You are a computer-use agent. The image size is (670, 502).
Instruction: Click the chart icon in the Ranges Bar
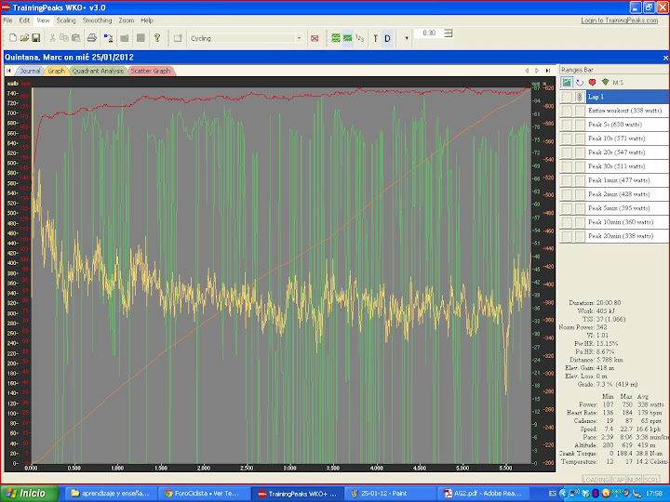[567, 82]
